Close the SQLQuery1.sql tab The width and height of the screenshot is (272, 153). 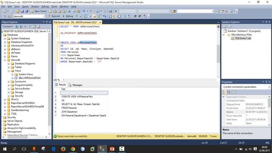tap(100, 23)
